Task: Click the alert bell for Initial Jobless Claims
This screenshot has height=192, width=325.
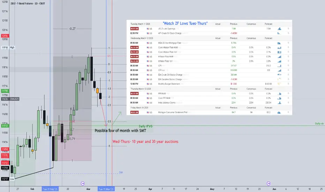Action: 288,103
